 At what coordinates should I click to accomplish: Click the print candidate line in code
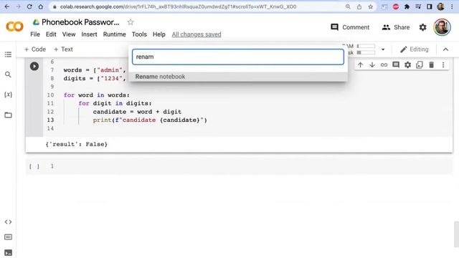tap(150, 120)
